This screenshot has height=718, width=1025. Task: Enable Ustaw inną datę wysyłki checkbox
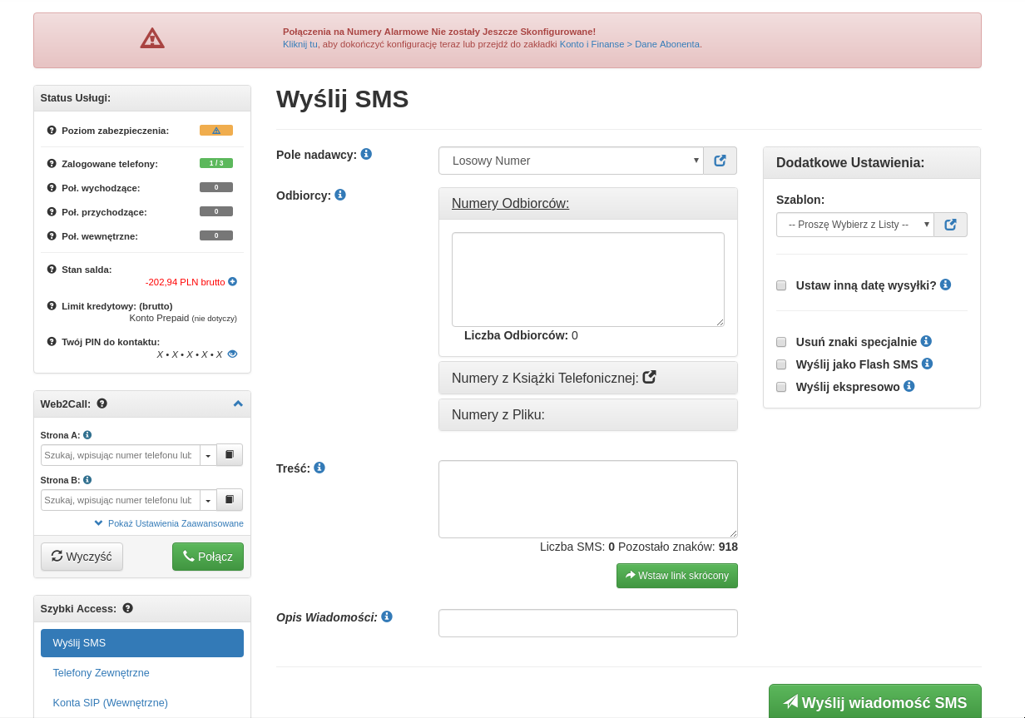coord(781,285)
